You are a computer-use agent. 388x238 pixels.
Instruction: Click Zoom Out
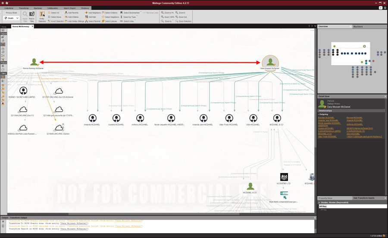coord(181,17)
